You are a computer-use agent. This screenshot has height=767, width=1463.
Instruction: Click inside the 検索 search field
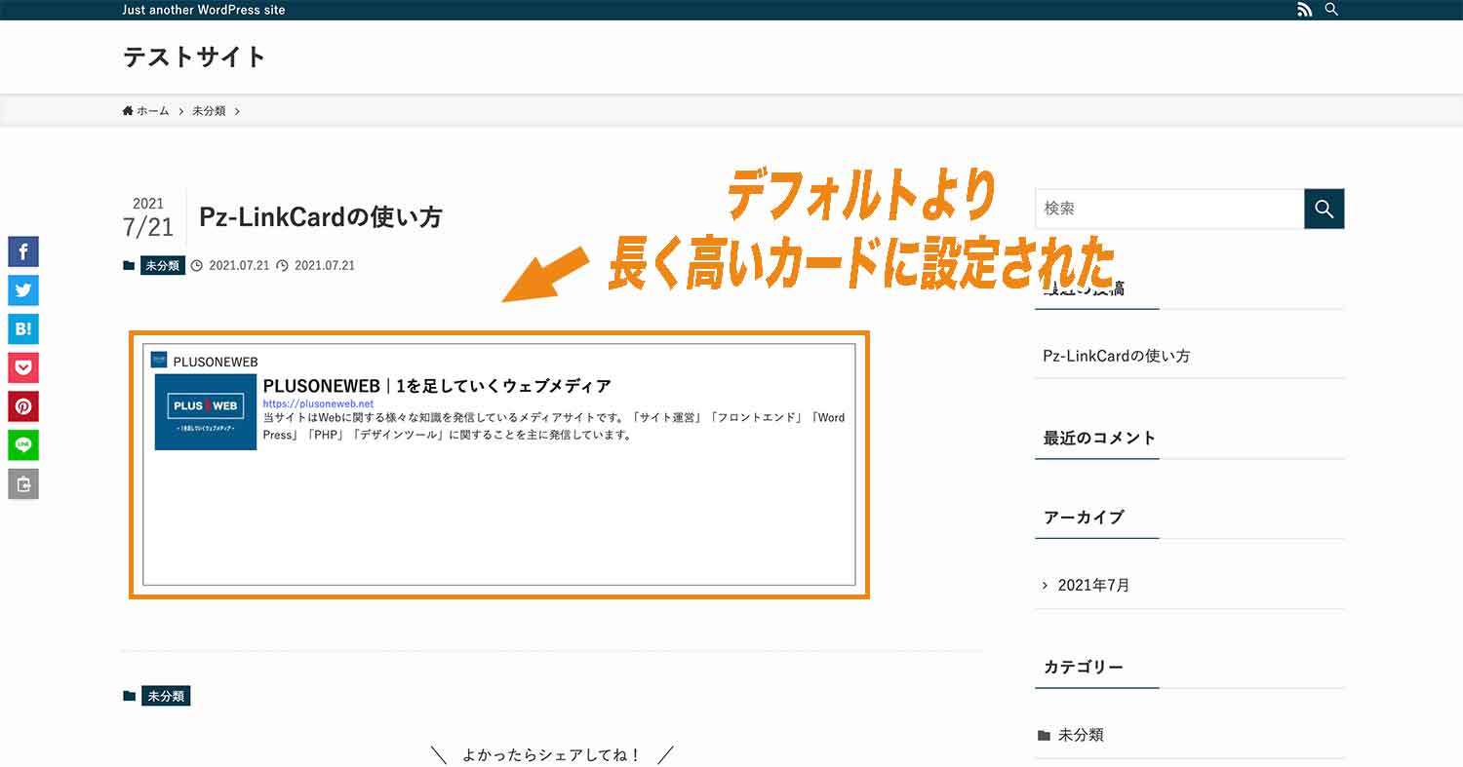click(1170, 209)
